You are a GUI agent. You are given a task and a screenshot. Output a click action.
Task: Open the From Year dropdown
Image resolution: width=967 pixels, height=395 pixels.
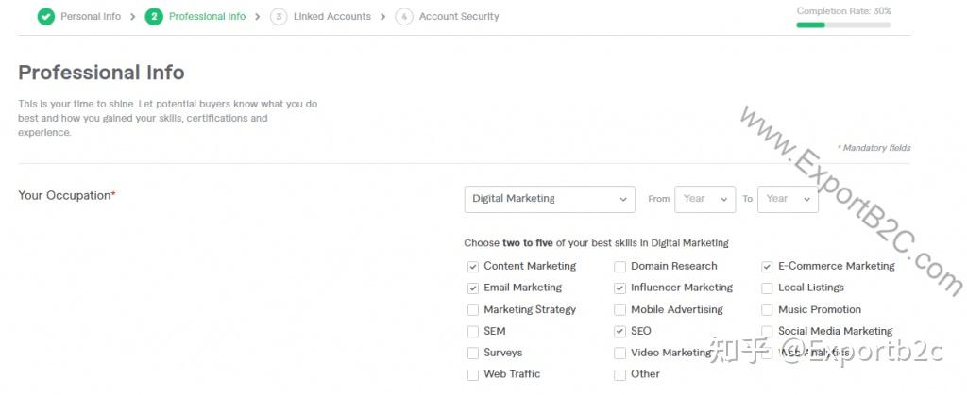pyautogui.click(x=704, y=199)
